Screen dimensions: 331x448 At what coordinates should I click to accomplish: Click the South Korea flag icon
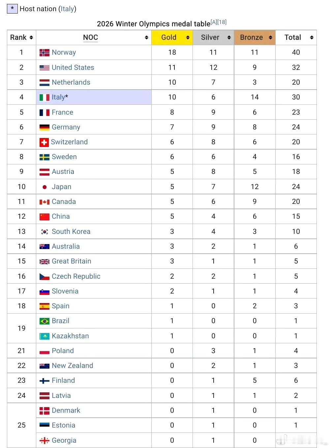click(45, 232)
